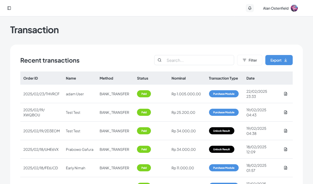Open the invoice icon for order 2025/02/23/THVRCF
The width and height of the screenshot is (313, 184).
(286, 94)
